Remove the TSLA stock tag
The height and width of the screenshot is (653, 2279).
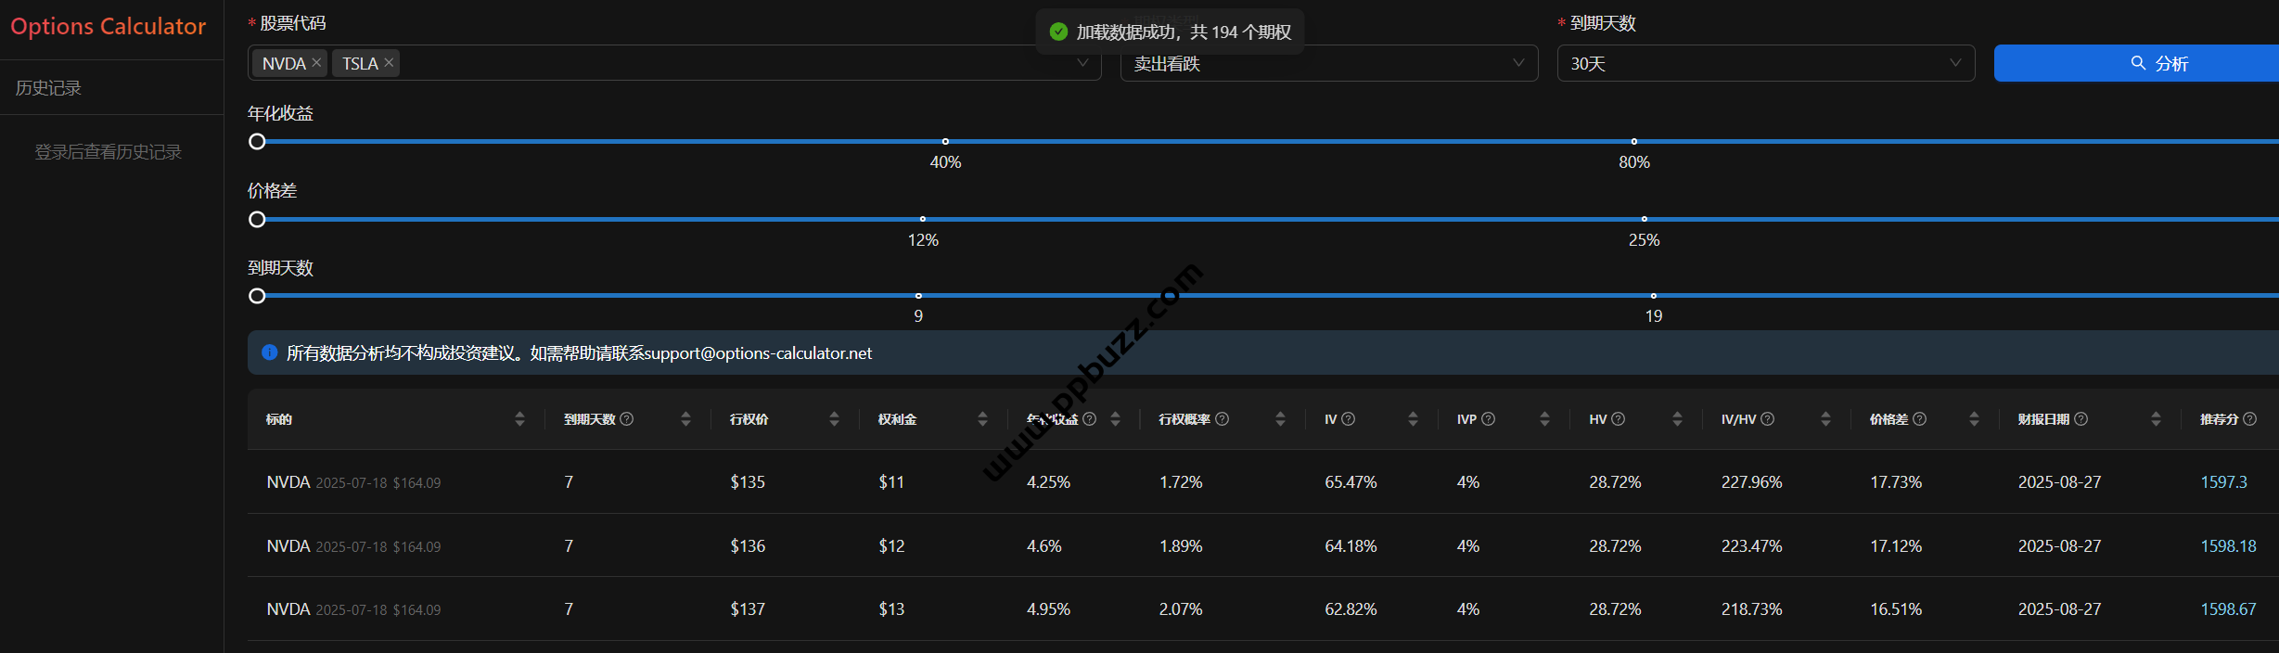click(389, 62)
